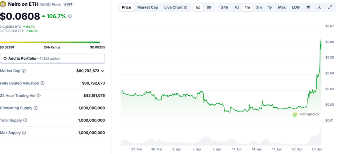343x154 pixels.
Task: Set chart range to 7d
Action: click(x=236, y=7)
